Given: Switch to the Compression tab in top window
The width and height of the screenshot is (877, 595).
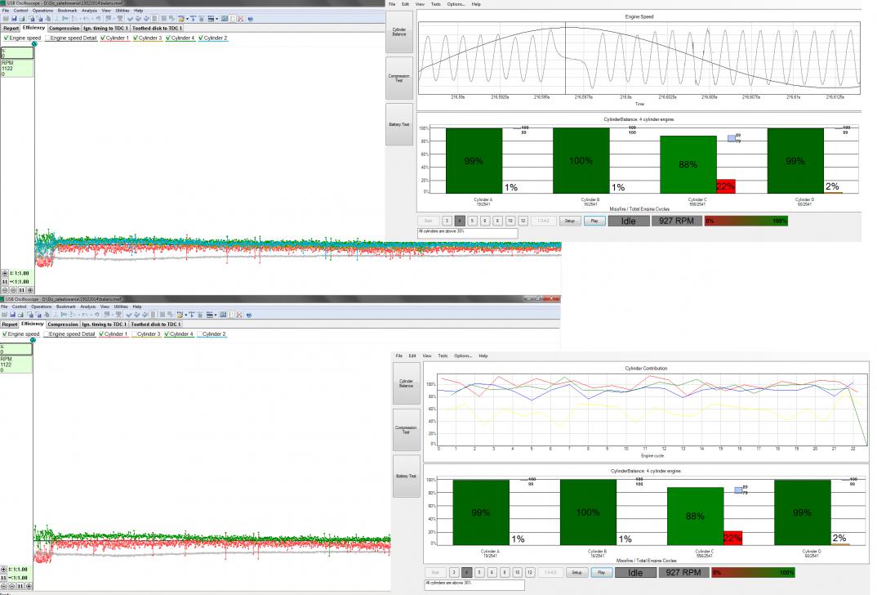Looking at the screenshot, I should click(x=65, y=28).
